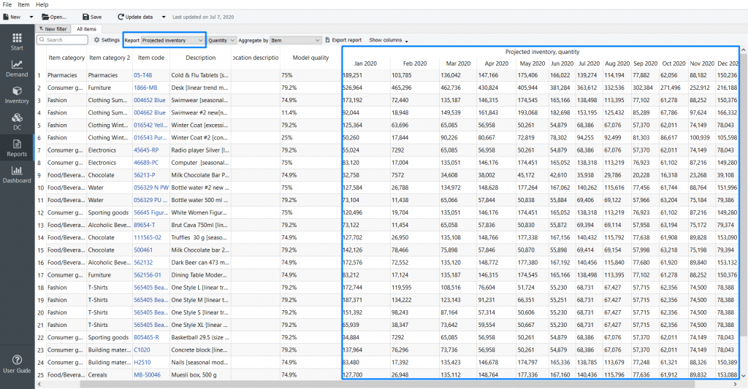Open the Start page from sidebar
Image resolution: width=748 pixels, height=389 pixels.
[17, 42]
